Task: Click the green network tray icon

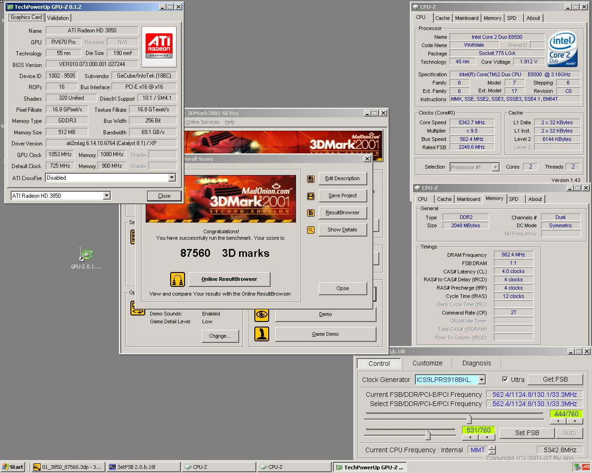Action: coord(577,467)
